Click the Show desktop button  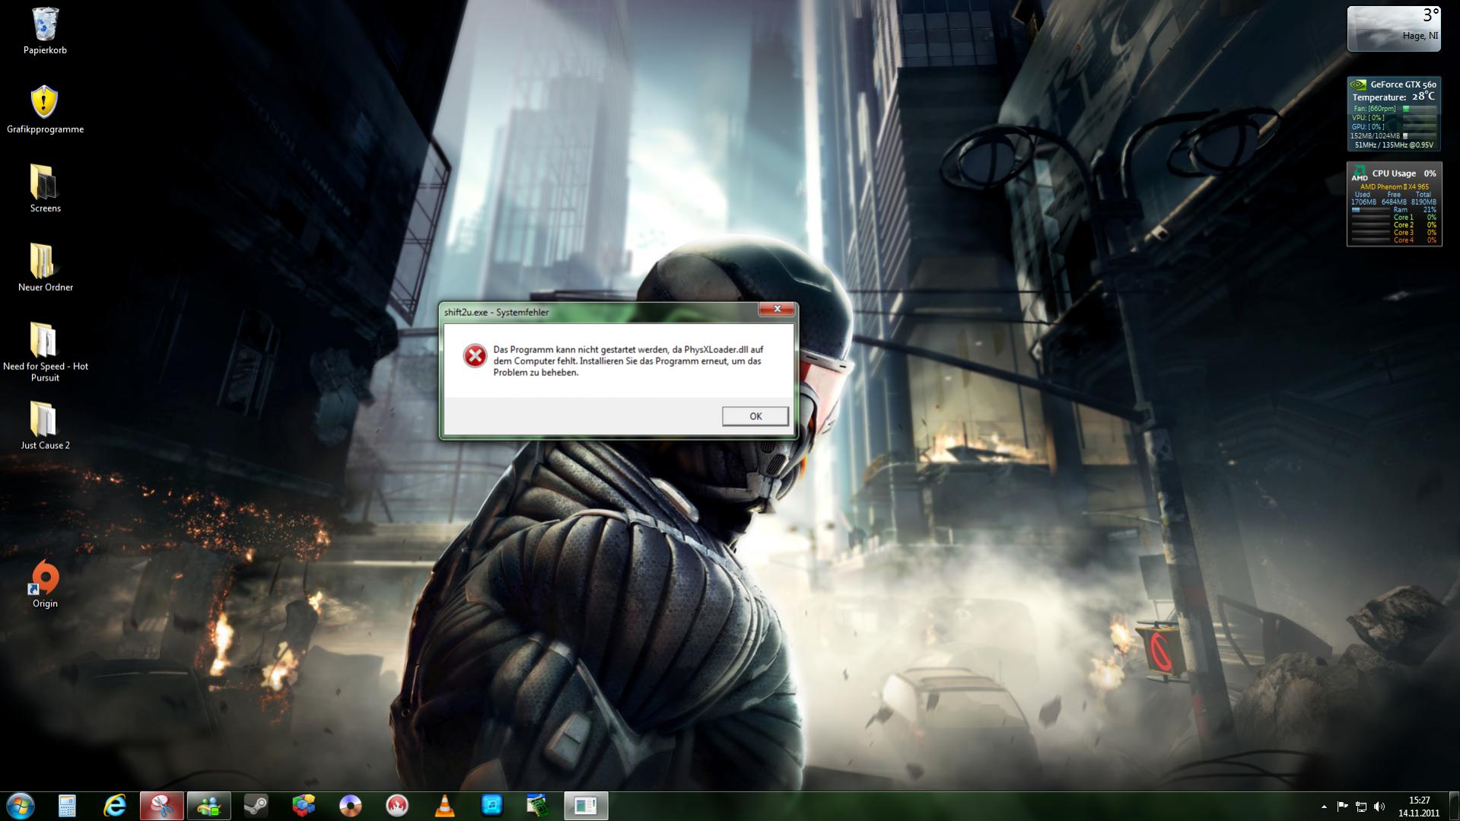(1454, 807)
